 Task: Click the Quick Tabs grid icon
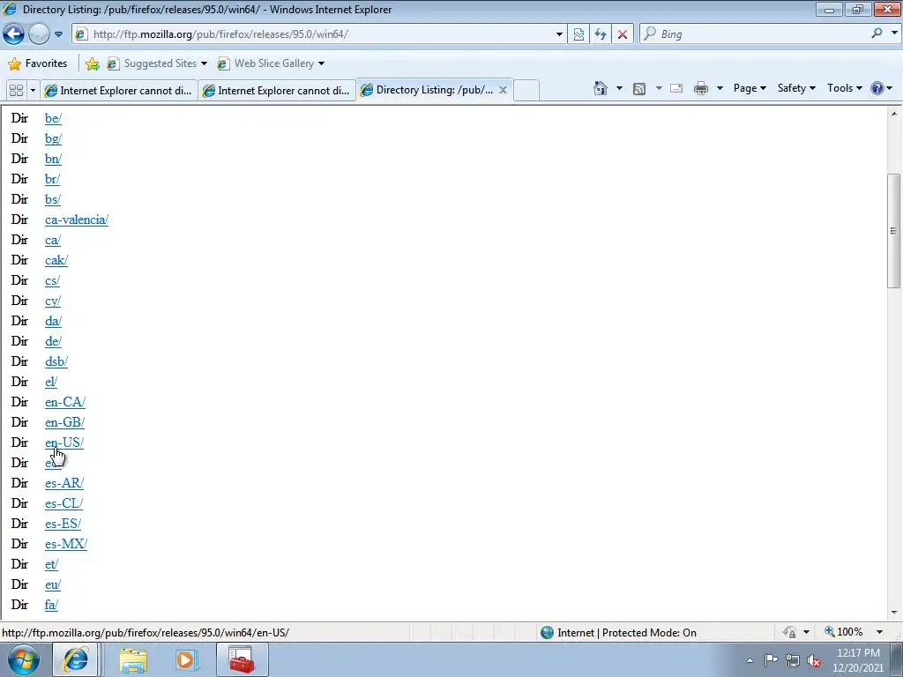point(17,91)
